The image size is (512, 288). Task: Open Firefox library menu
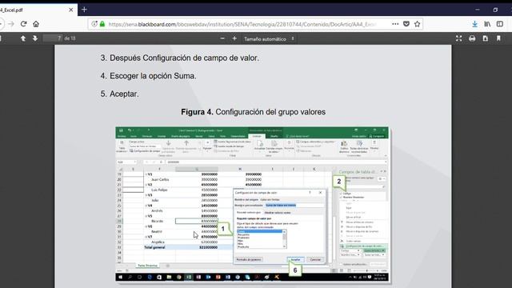tap(487, 24)
